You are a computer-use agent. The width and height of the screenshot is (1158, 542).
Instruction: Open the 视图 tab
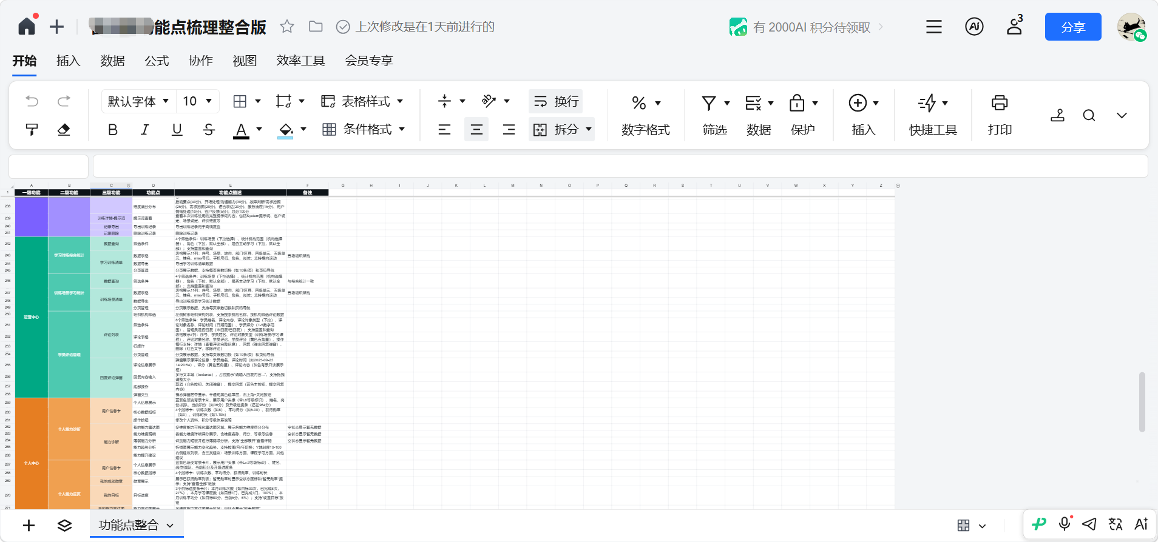tap(245, 61)
